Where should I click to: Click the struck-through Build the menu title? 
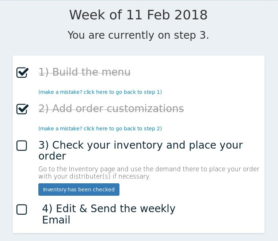click(84, 72)
